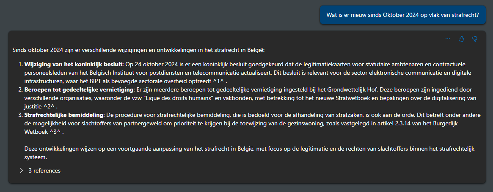Expand the references chevron arrow

22,170
